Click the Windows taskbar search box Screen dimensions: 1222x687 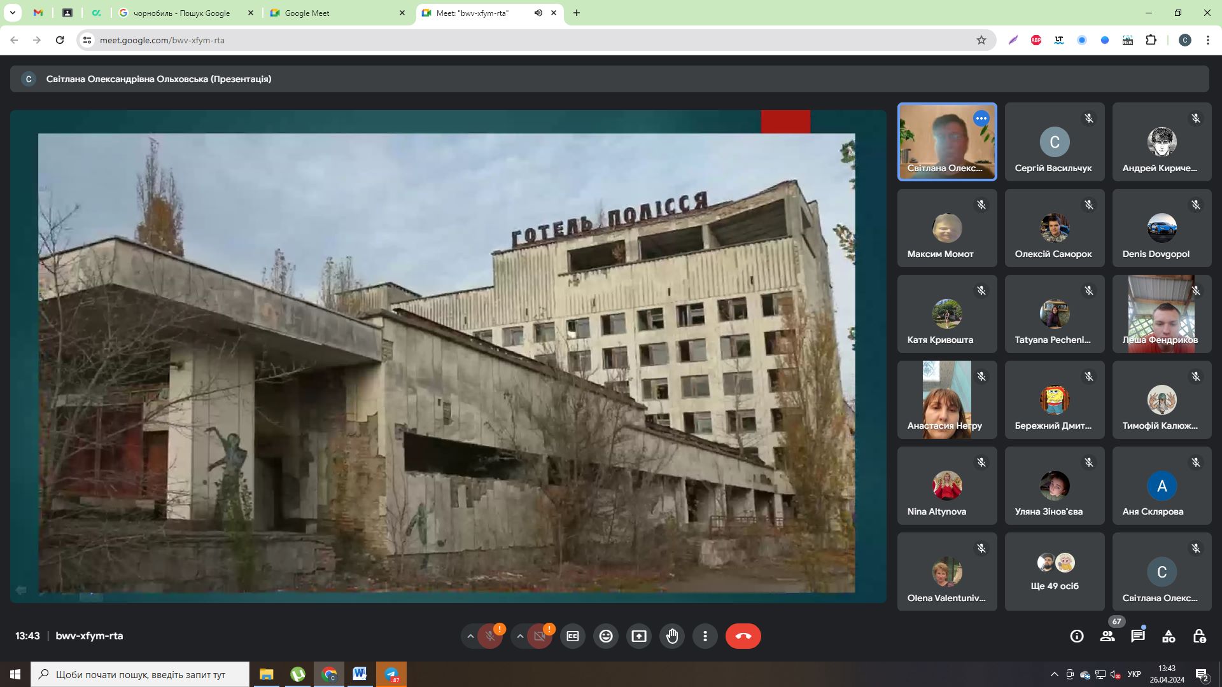140,674
